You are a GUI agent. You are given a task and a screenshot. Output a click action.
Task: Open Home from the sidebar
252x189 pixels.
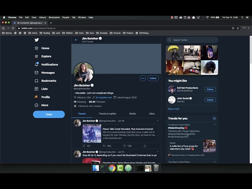42,48
